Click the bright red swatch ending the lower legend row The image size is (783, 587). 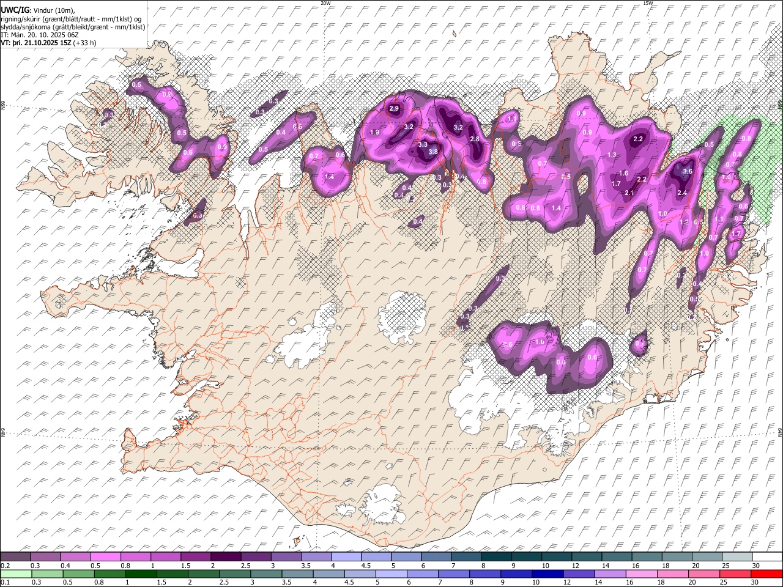(x=767, y=574)
